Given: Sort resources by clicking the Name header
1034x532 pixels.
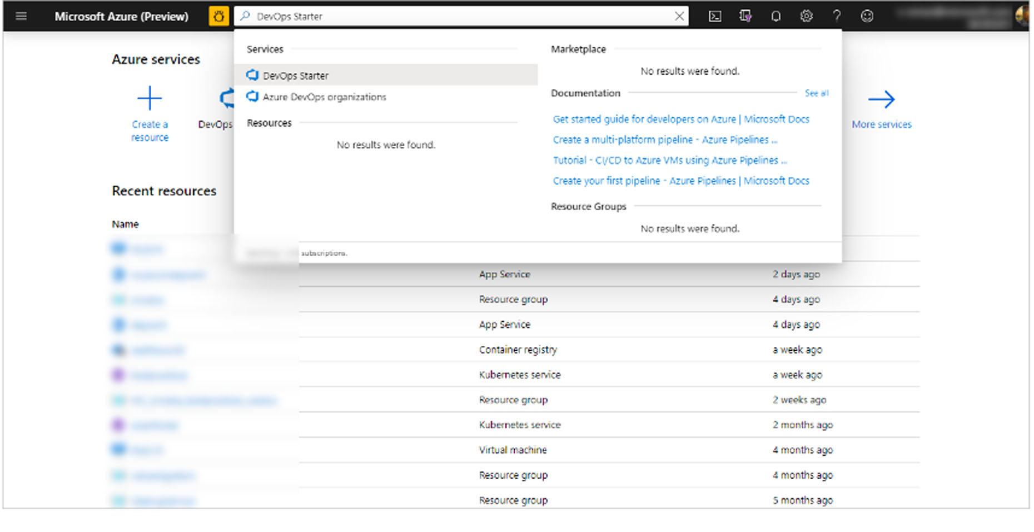Looking at the screenshot, I should pos(125,223).
